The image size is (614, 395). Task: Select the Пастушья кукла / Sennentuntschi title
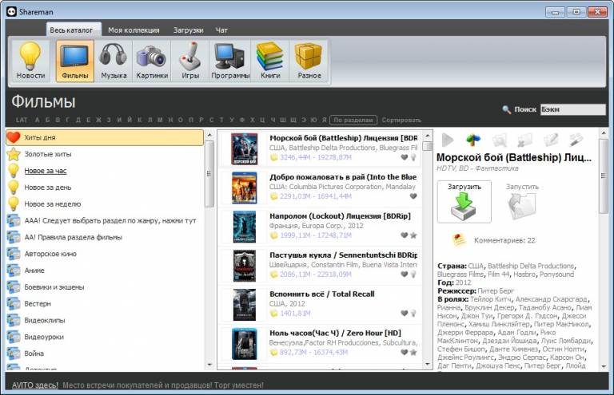344,255
